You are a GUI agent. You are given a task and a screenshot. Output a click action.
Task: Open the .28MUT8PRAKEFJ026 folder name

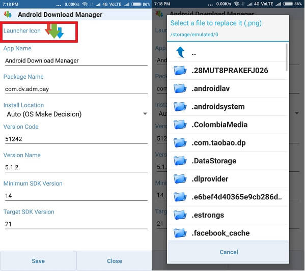point(230,70)
